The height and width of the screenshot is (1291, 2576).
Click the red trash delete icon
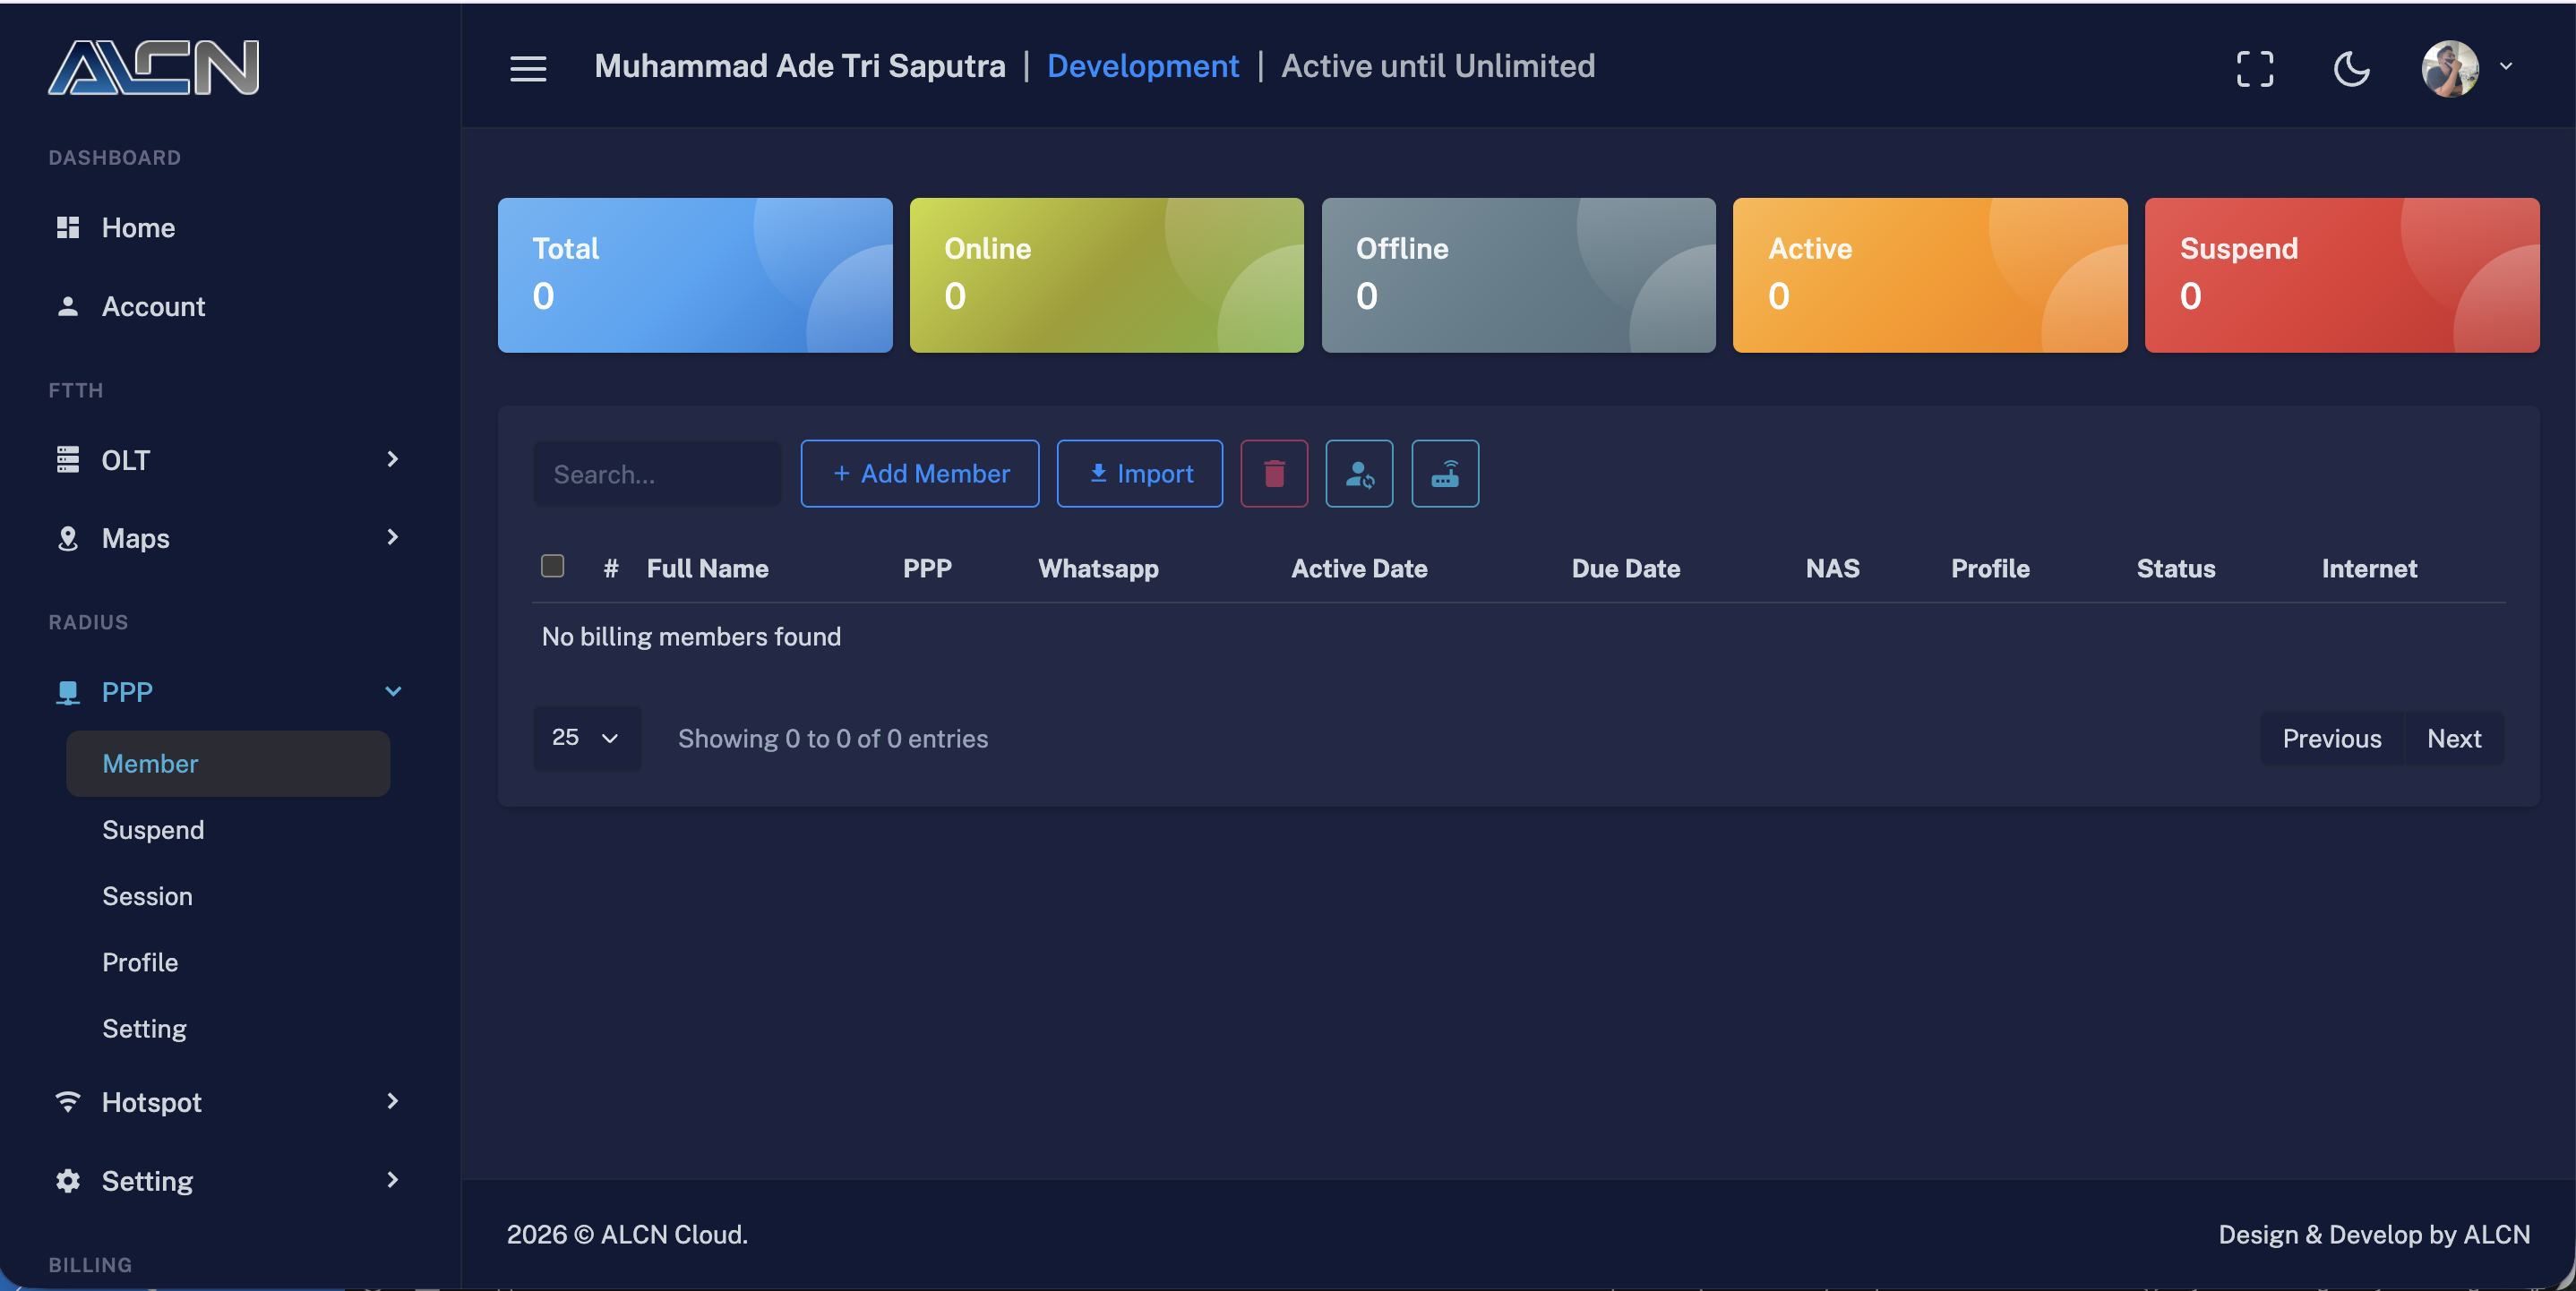point(1274,474)
